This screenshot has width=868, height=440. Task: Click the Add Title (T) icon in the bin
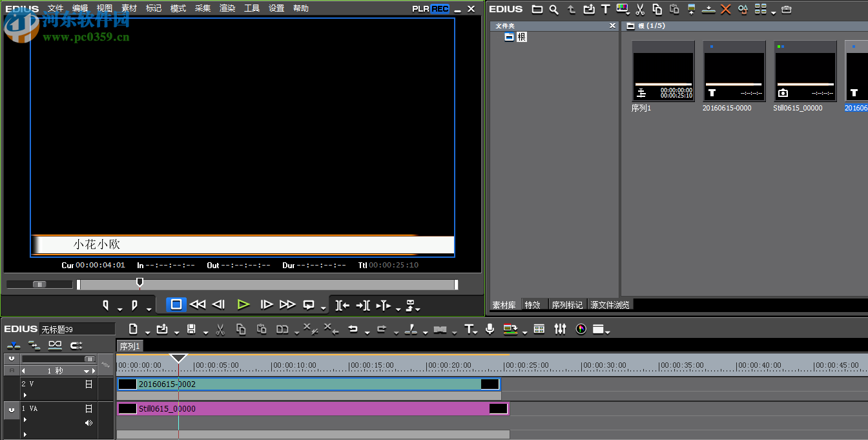click(605, 9)
